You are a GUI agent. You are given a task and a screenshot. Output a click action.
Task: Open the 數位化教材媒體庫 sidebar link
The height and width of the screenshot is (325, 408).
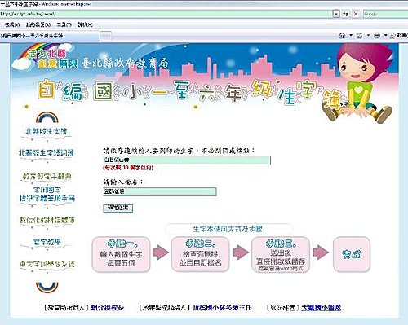(x=47, y=220)
